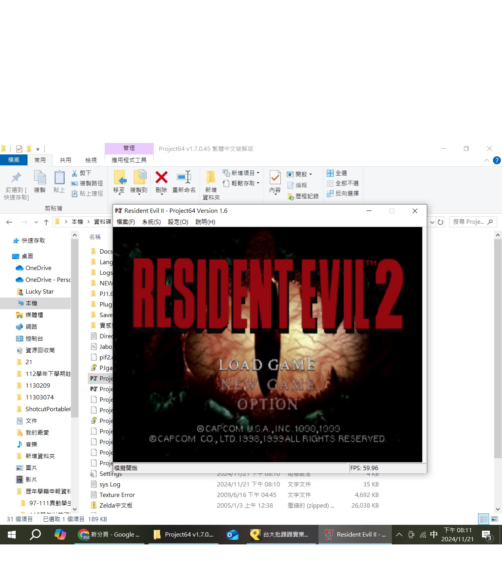This screenshot has height=584, width=502.
Task: Open address bar history dropdown
Action: 432,222
